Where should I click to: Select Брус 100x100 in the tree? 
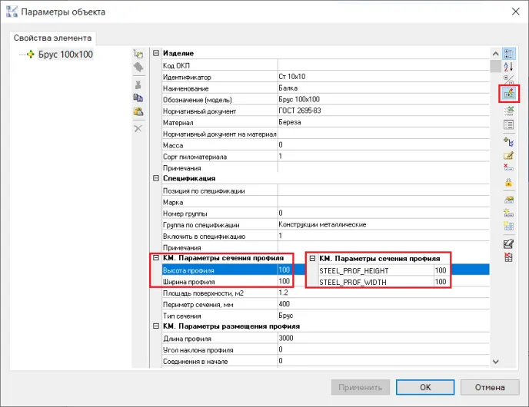[65, 55]
